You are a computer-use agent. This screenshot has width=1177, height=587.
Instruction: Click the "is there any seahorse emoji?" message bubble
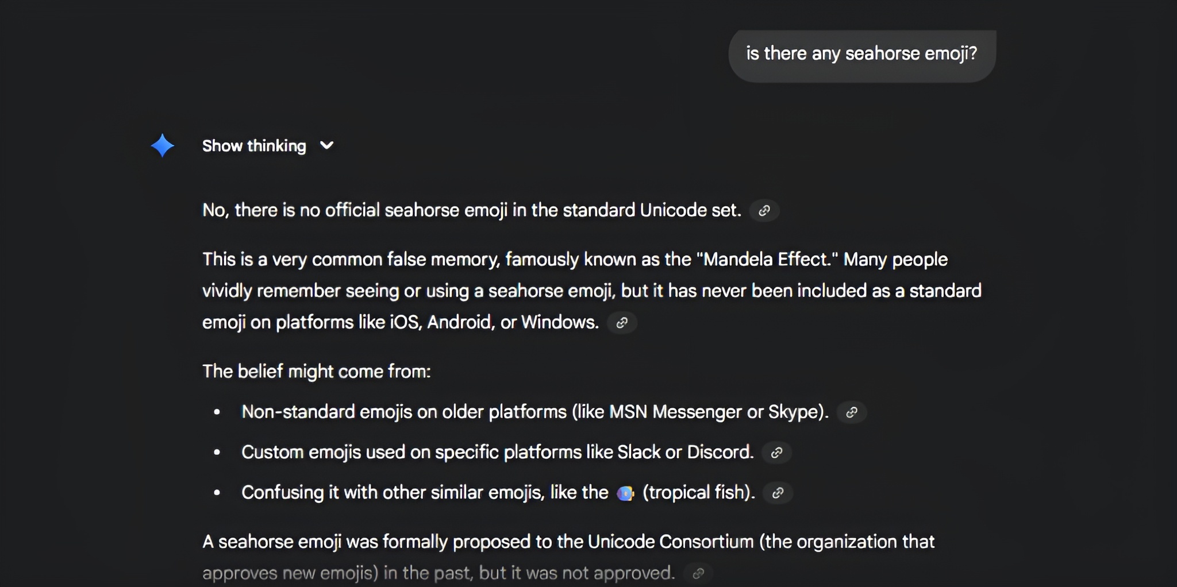(x=861, y=54)
